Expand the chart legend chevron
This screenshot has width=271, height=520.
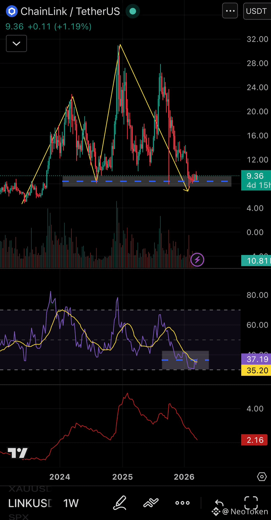click(16, 43)
